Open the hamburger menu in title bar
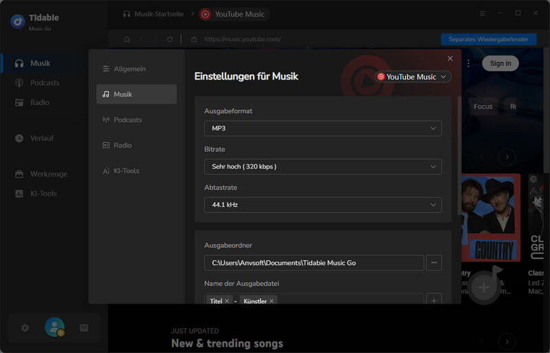The image size is (550, 353). tap(483, 13)
